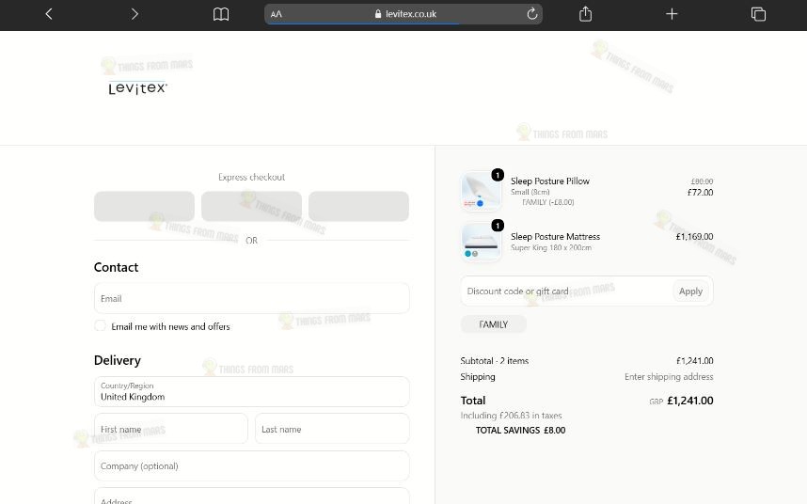Image resolution: width=807 pixels, height=504 pixels.
Task: Click the Apply discount button
Action: coord(690,291)
